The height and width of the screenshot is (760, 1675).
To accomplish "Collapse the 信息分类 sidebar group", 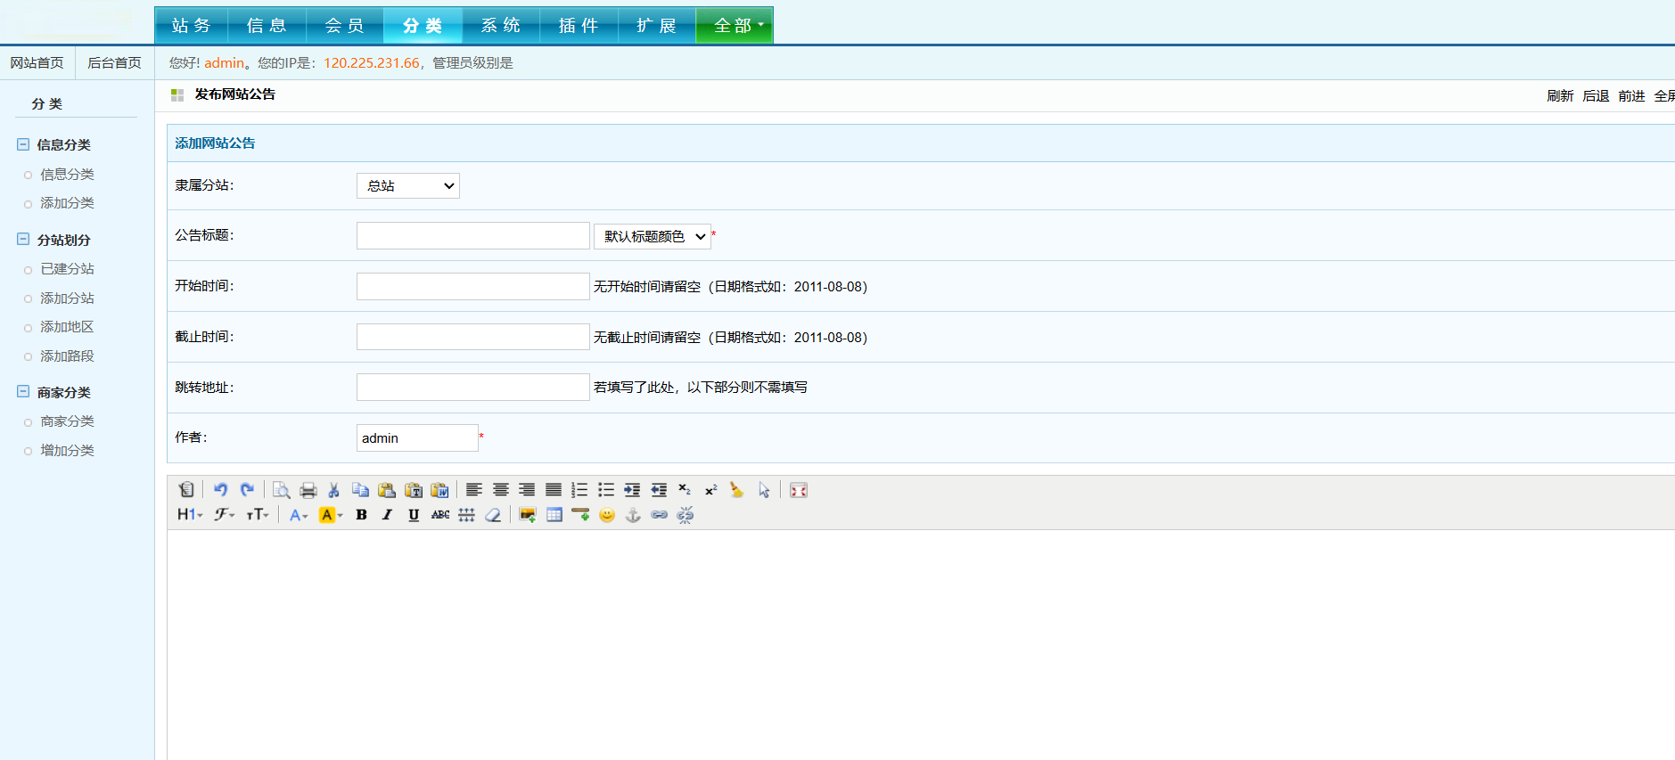I will (23, 144).
